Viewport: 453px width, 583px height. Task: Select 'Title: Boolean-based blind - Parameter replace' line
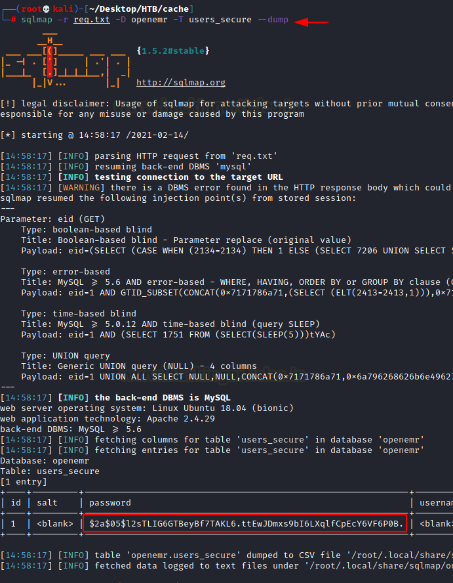pos(186,240)
